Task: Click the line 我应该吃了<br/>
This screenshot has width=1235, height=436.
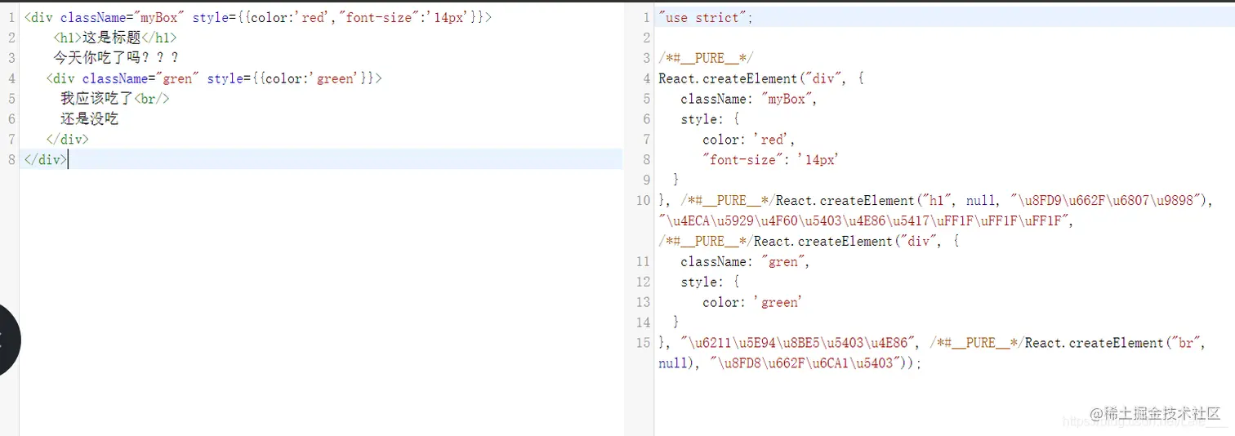Action: click(115, 99)
